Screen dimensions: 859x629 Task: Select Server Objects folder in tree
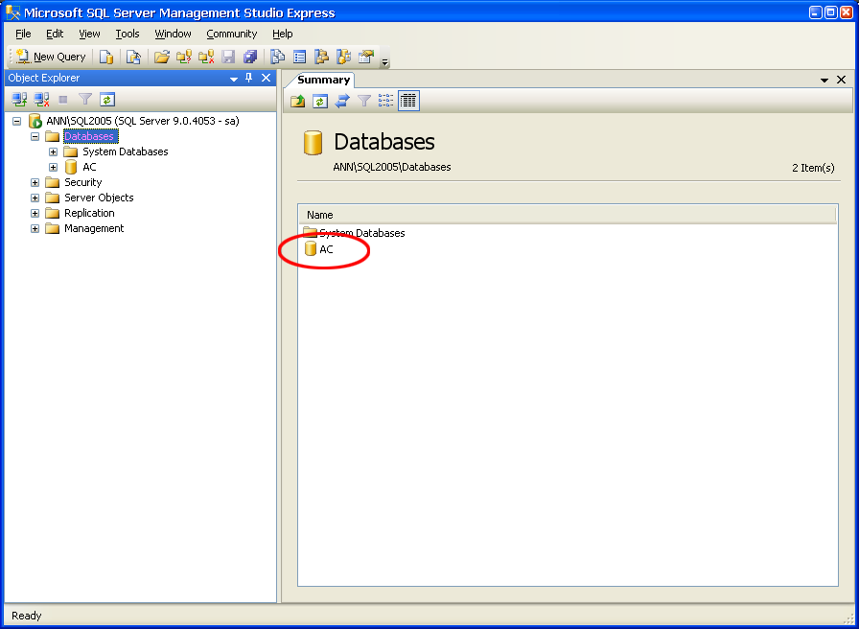(99, 198)
